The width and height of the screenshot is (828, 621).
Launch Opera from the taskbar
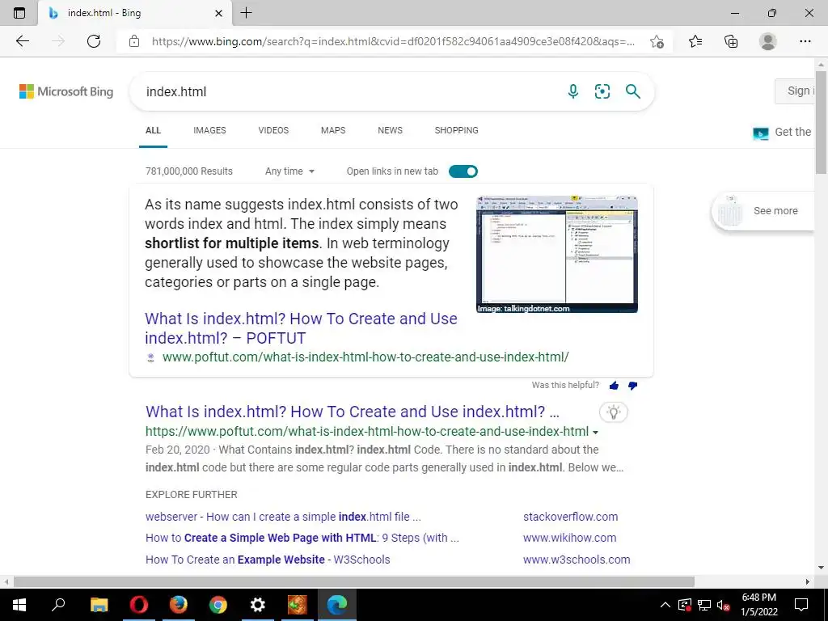pyautogui.click(x=138, y=605)
